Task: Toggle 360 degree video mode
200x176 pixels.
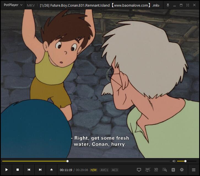Action: click(148, 170)
